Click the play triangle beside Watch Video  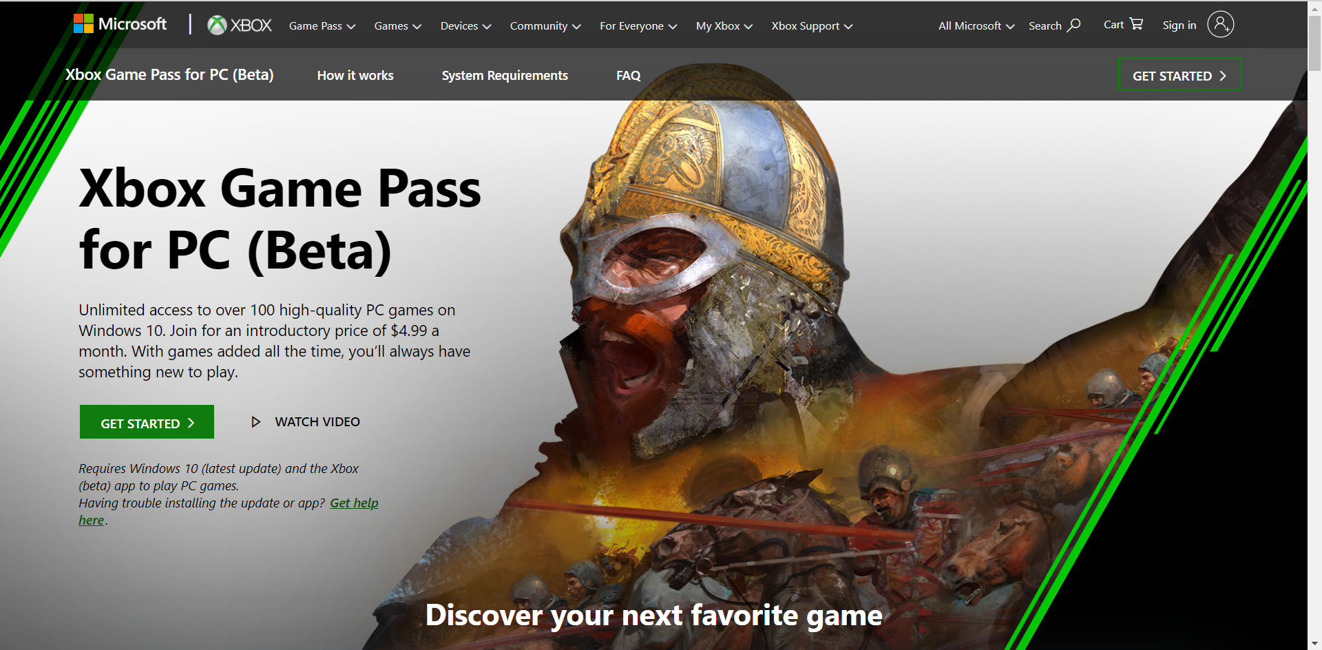[255, 422]
